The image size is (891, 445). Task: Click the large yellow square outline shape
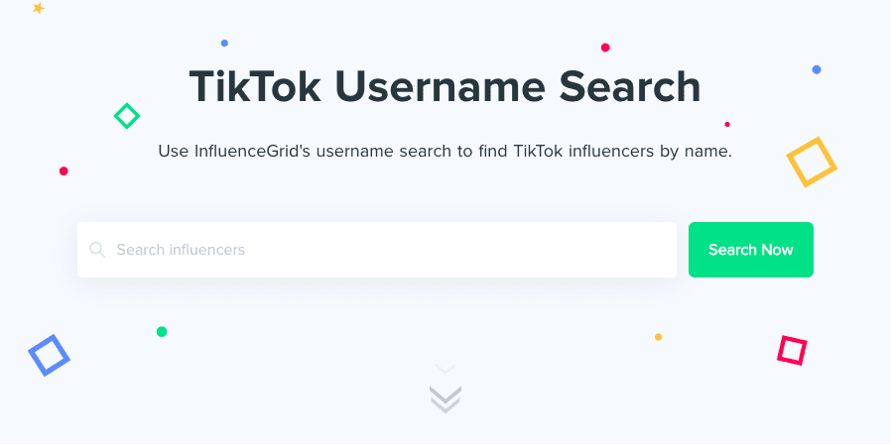coord(812,162)
